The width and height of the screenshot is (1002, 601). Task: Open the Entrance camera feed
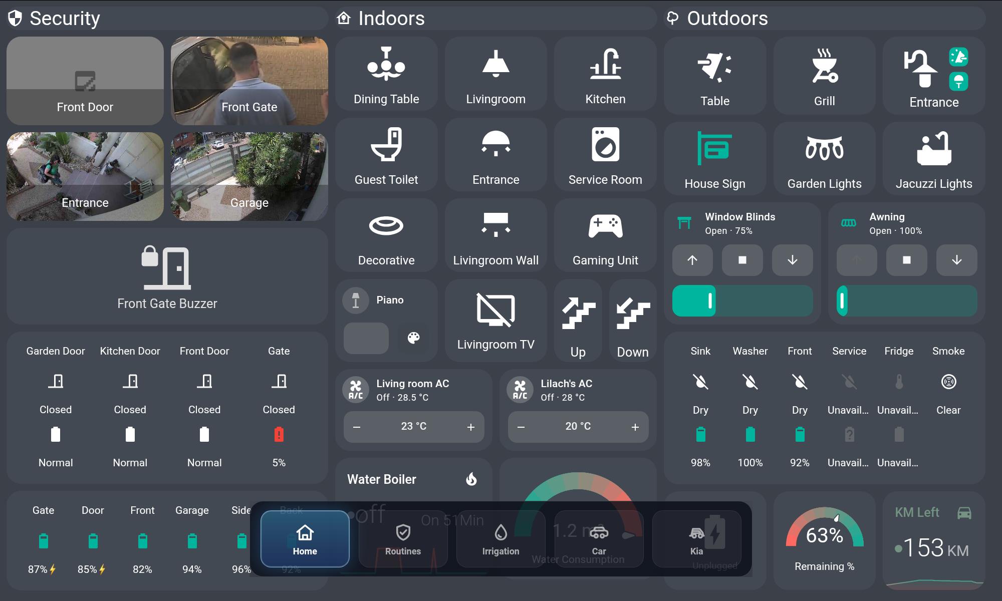click(x=85, y=176)
